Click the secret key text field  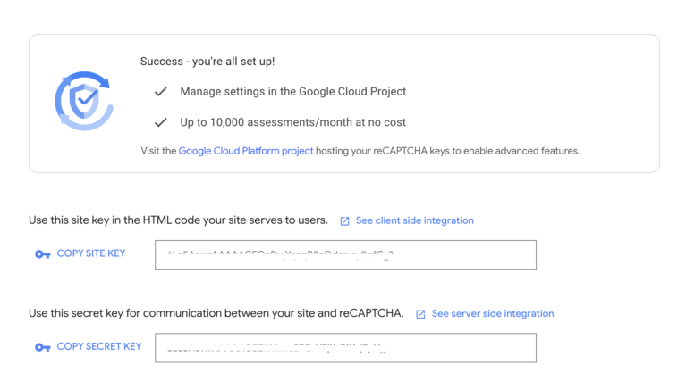tap(345, 348)
